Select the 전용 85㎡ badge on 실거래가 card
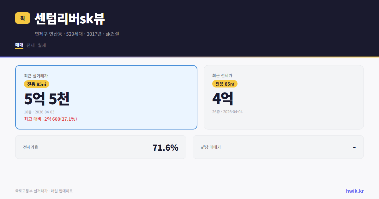The width and height of the screenshot is (379, 199). (35, 84)
